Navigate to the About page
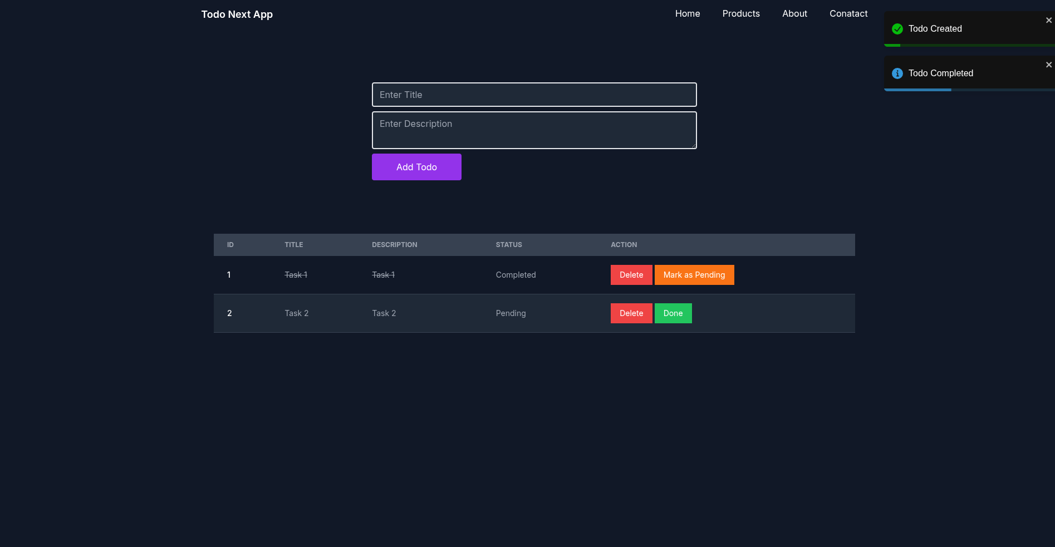Viewport: 1055px width, 547px height. tap(794, 14)
